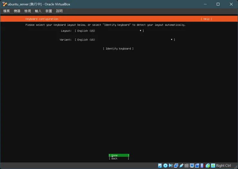This screenshot has height=169, width=238.
Task: Open the 檔案 (File) menu
Action: click(6, 11)
